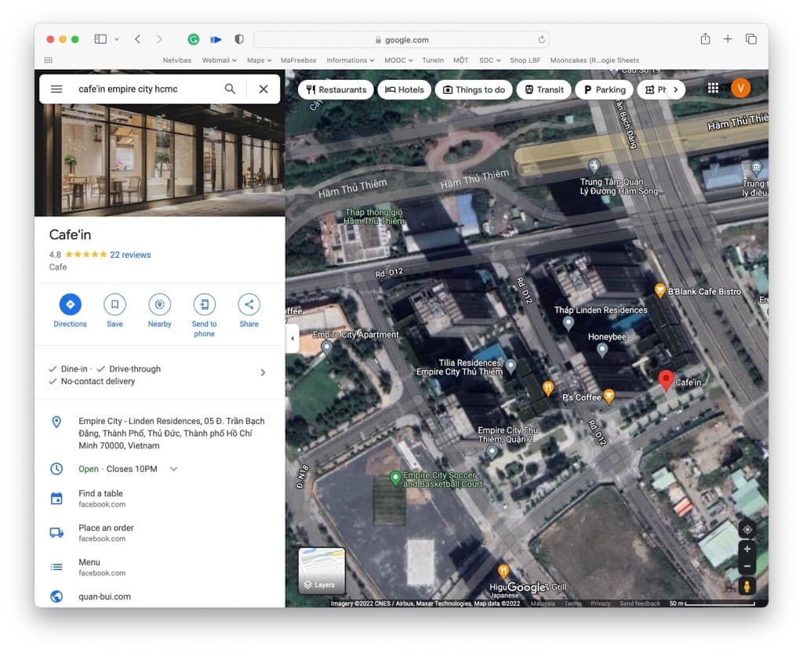Image resolution: width=803 pixels, height=653 pixels.
Task: Select the Transit category chip
Action: click(544, 89)
